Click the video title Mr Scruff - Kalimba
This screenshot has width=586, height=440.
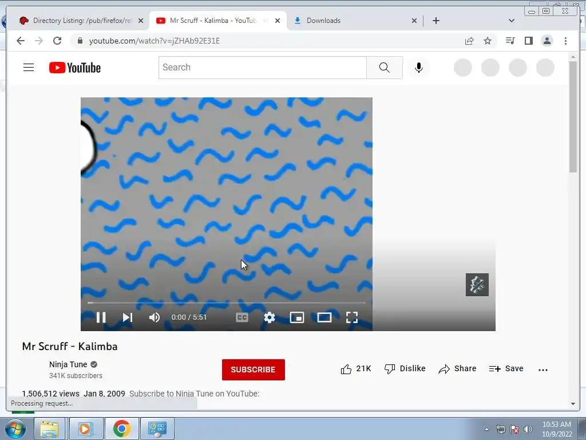pos(70,347)
